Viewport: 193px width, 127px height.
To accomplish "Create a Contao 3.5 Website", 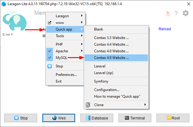I will tap(116, 38).
